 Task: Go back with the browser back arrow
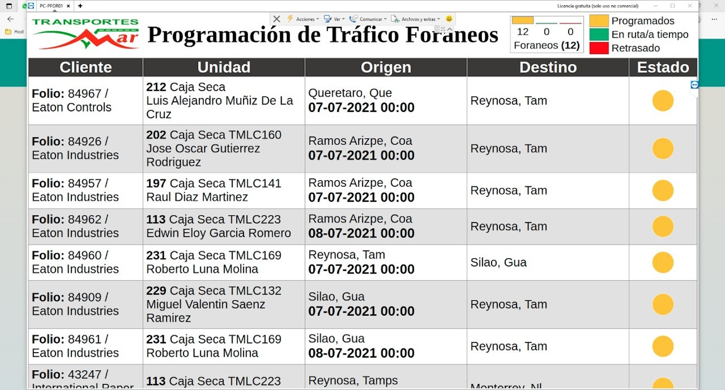pos(11,19)
